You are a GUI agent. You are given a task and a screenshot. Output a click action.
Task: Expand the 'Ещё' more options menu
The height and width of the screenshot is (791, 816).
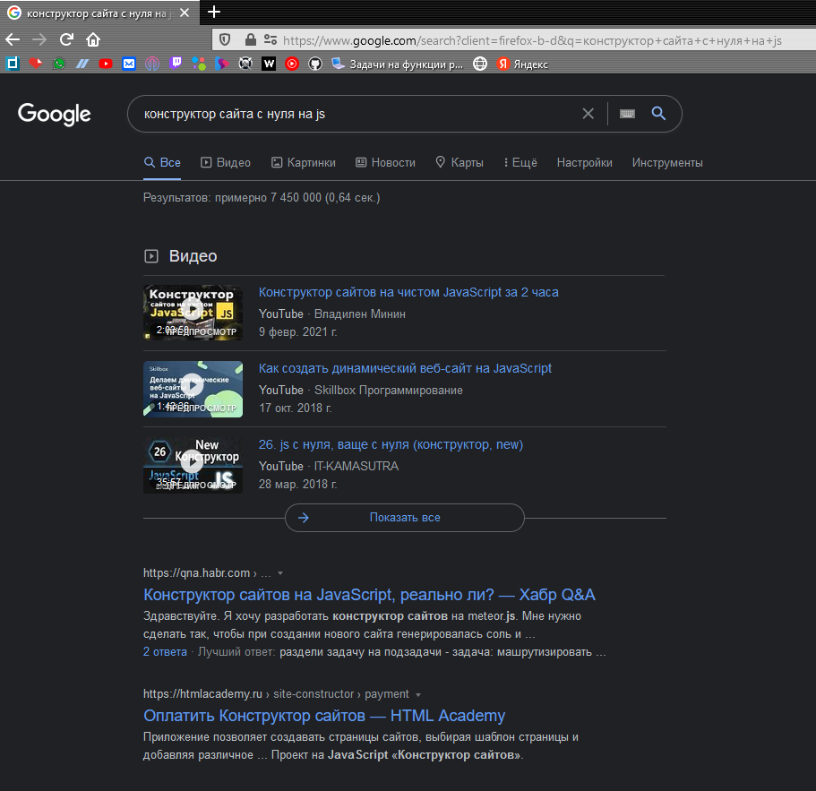point(520,162)
